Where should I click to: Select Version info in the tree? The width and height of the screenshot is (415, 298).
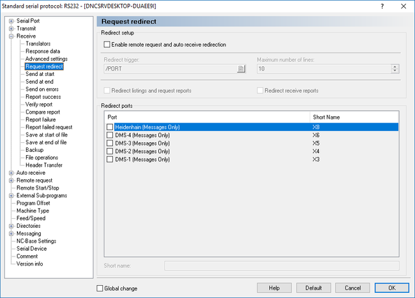[x=29, y=264]
